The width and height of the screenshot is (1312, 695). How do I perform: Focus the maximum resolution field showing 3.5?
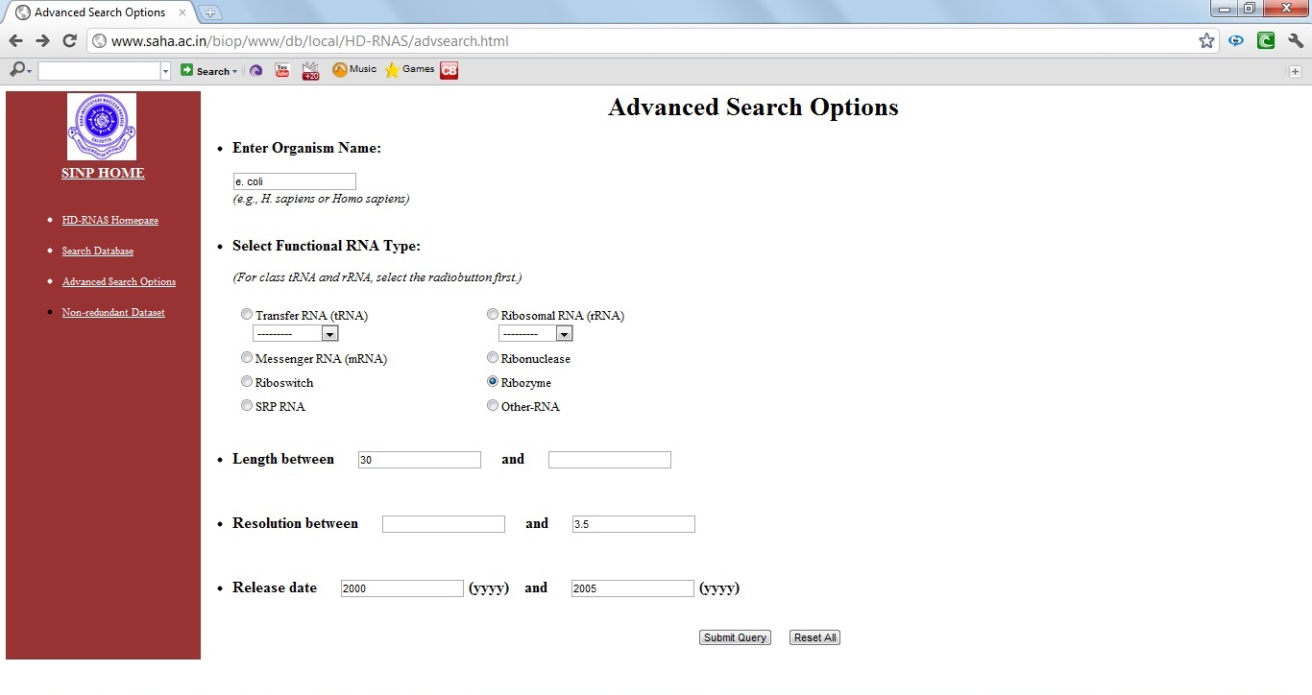pyautogui.click(x=634, y=524)
